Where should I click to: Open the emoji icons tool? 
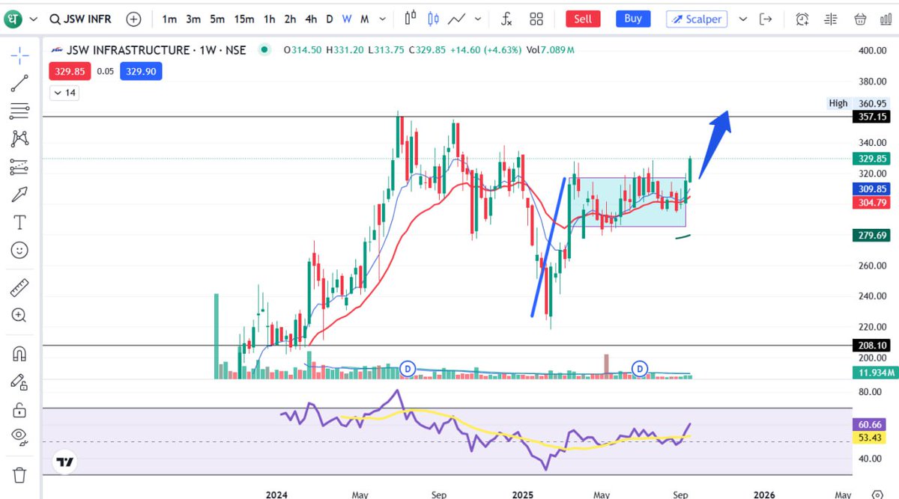pyautogui.click(x=19, y=250)
